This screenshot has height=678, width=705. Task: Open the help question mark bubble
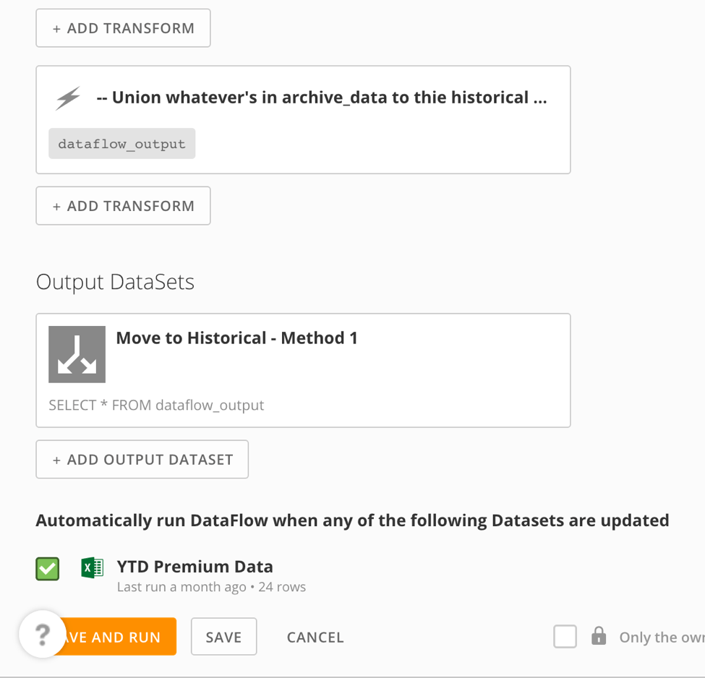click(42, 634)
